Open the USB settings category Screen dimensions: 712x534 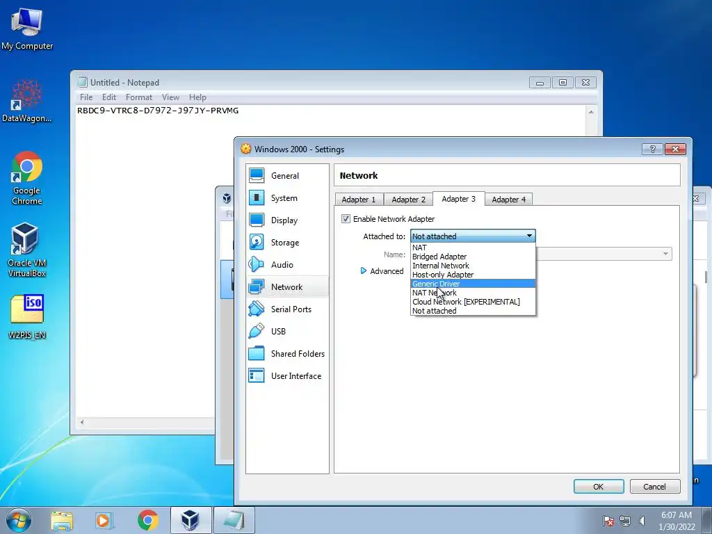point(287,332)
